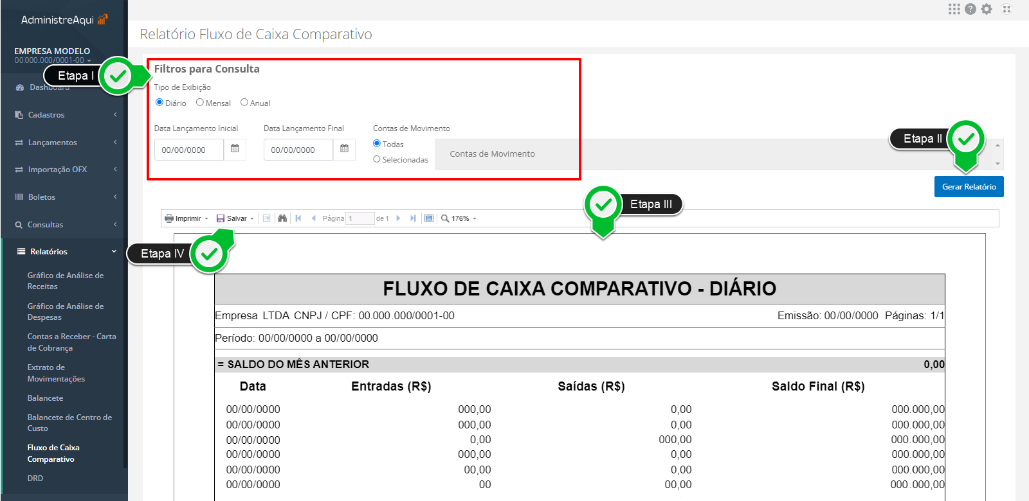Open the nine-dot apps grid icon
Image resolution: width=1029 pixels, height=501 pixels.
tap(954, 9)
